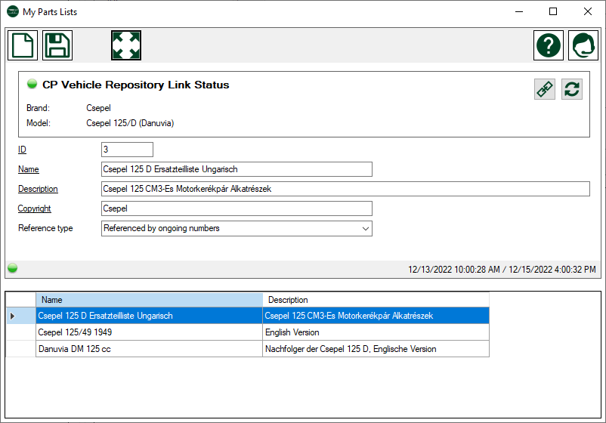Click the model text Csepel 125/D (Danuvia)
The image size is (606, 423).
[130, 123]
